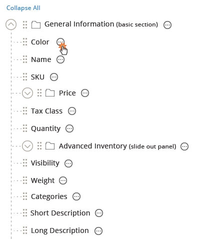207x239 pixels.
Task: Expand the Advanced Inventory group
Action: coord(27,146)
